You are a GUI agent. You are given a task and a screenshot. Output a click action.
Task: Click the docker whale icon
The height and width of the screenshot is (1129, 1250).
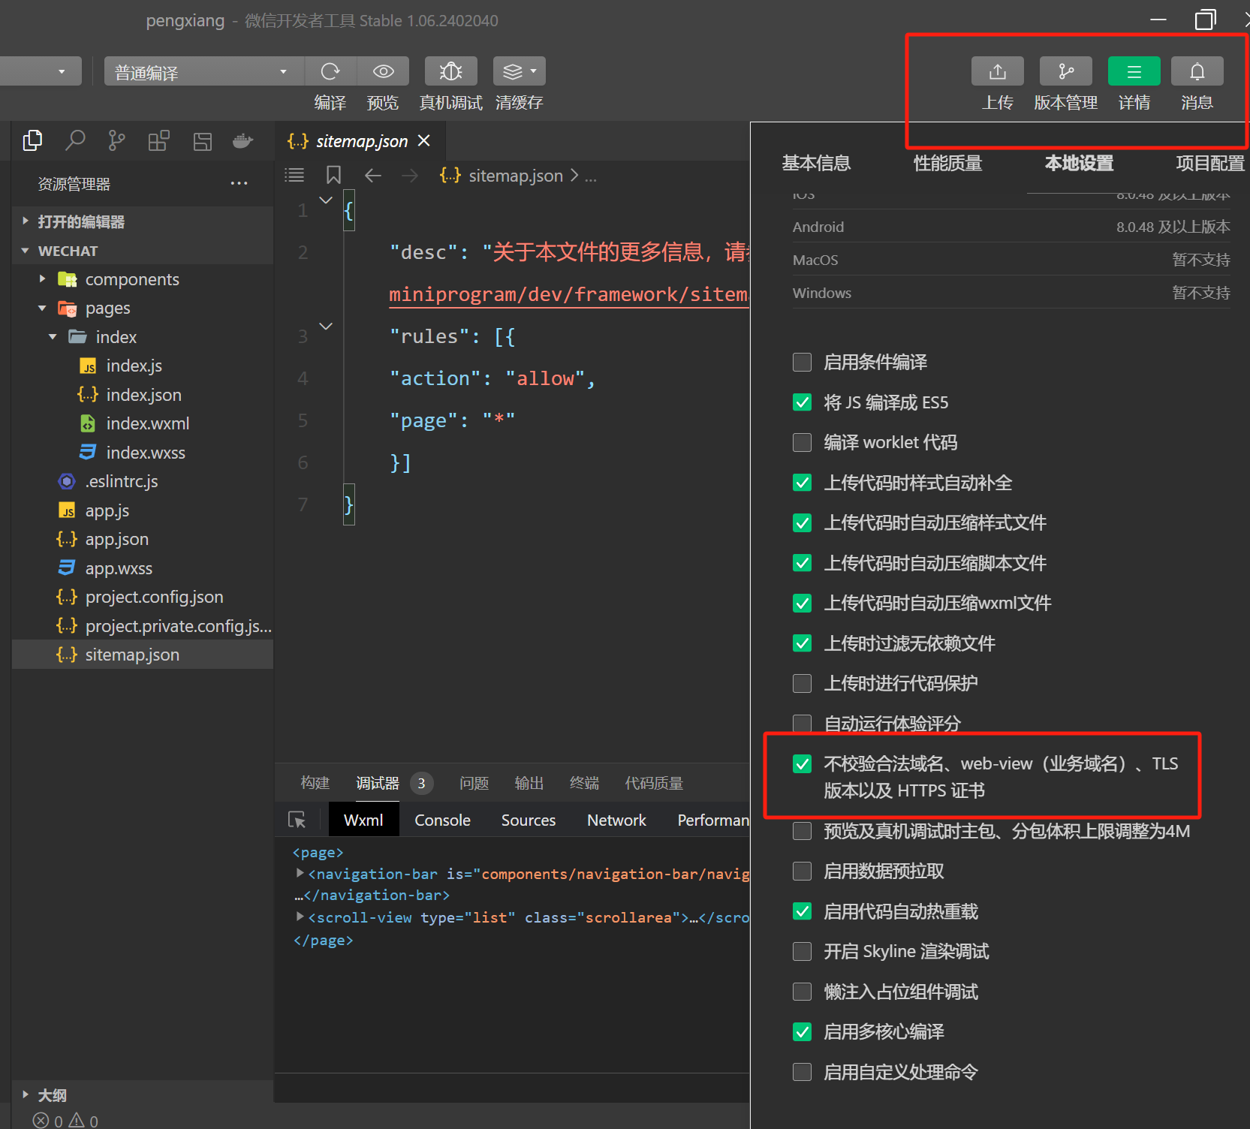[x=242, y=140]
